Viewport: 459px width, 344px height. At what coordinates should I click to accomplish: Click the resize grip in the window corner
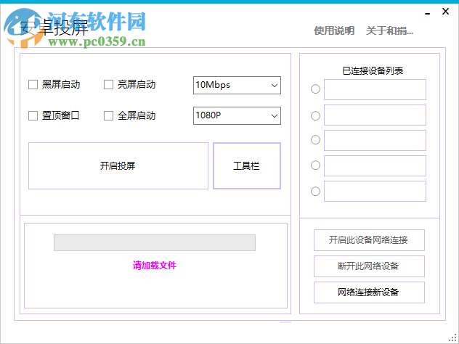click(x=453, y=338)
